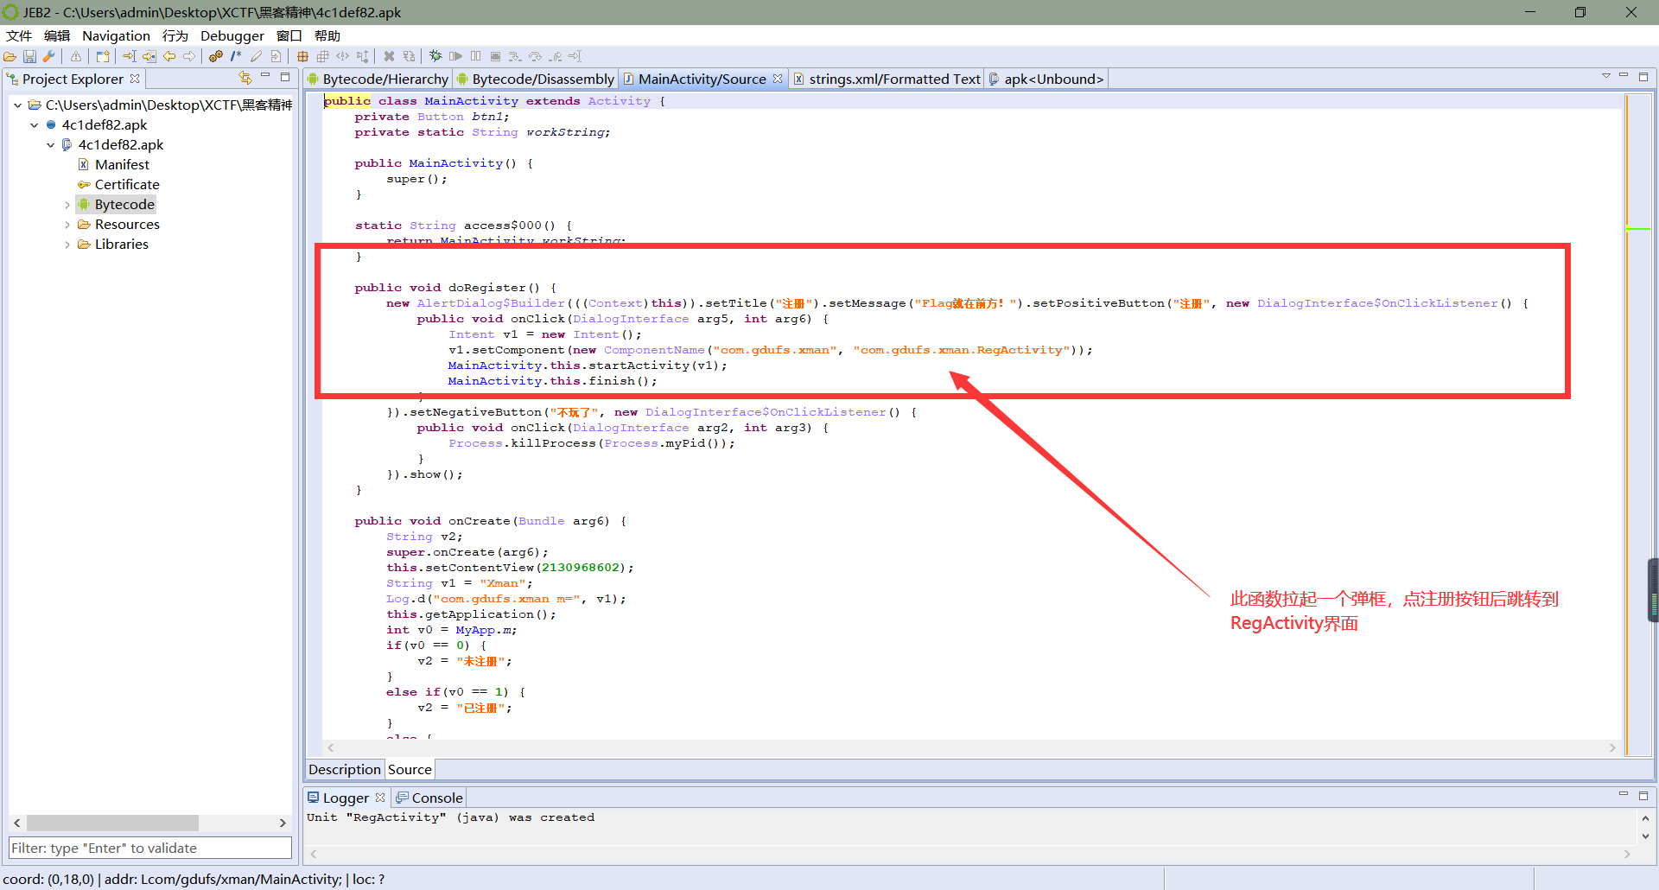Viewport: 1659px width, 890px height.
Task: Click the share project icon with arrow
Action: [103, 56]
